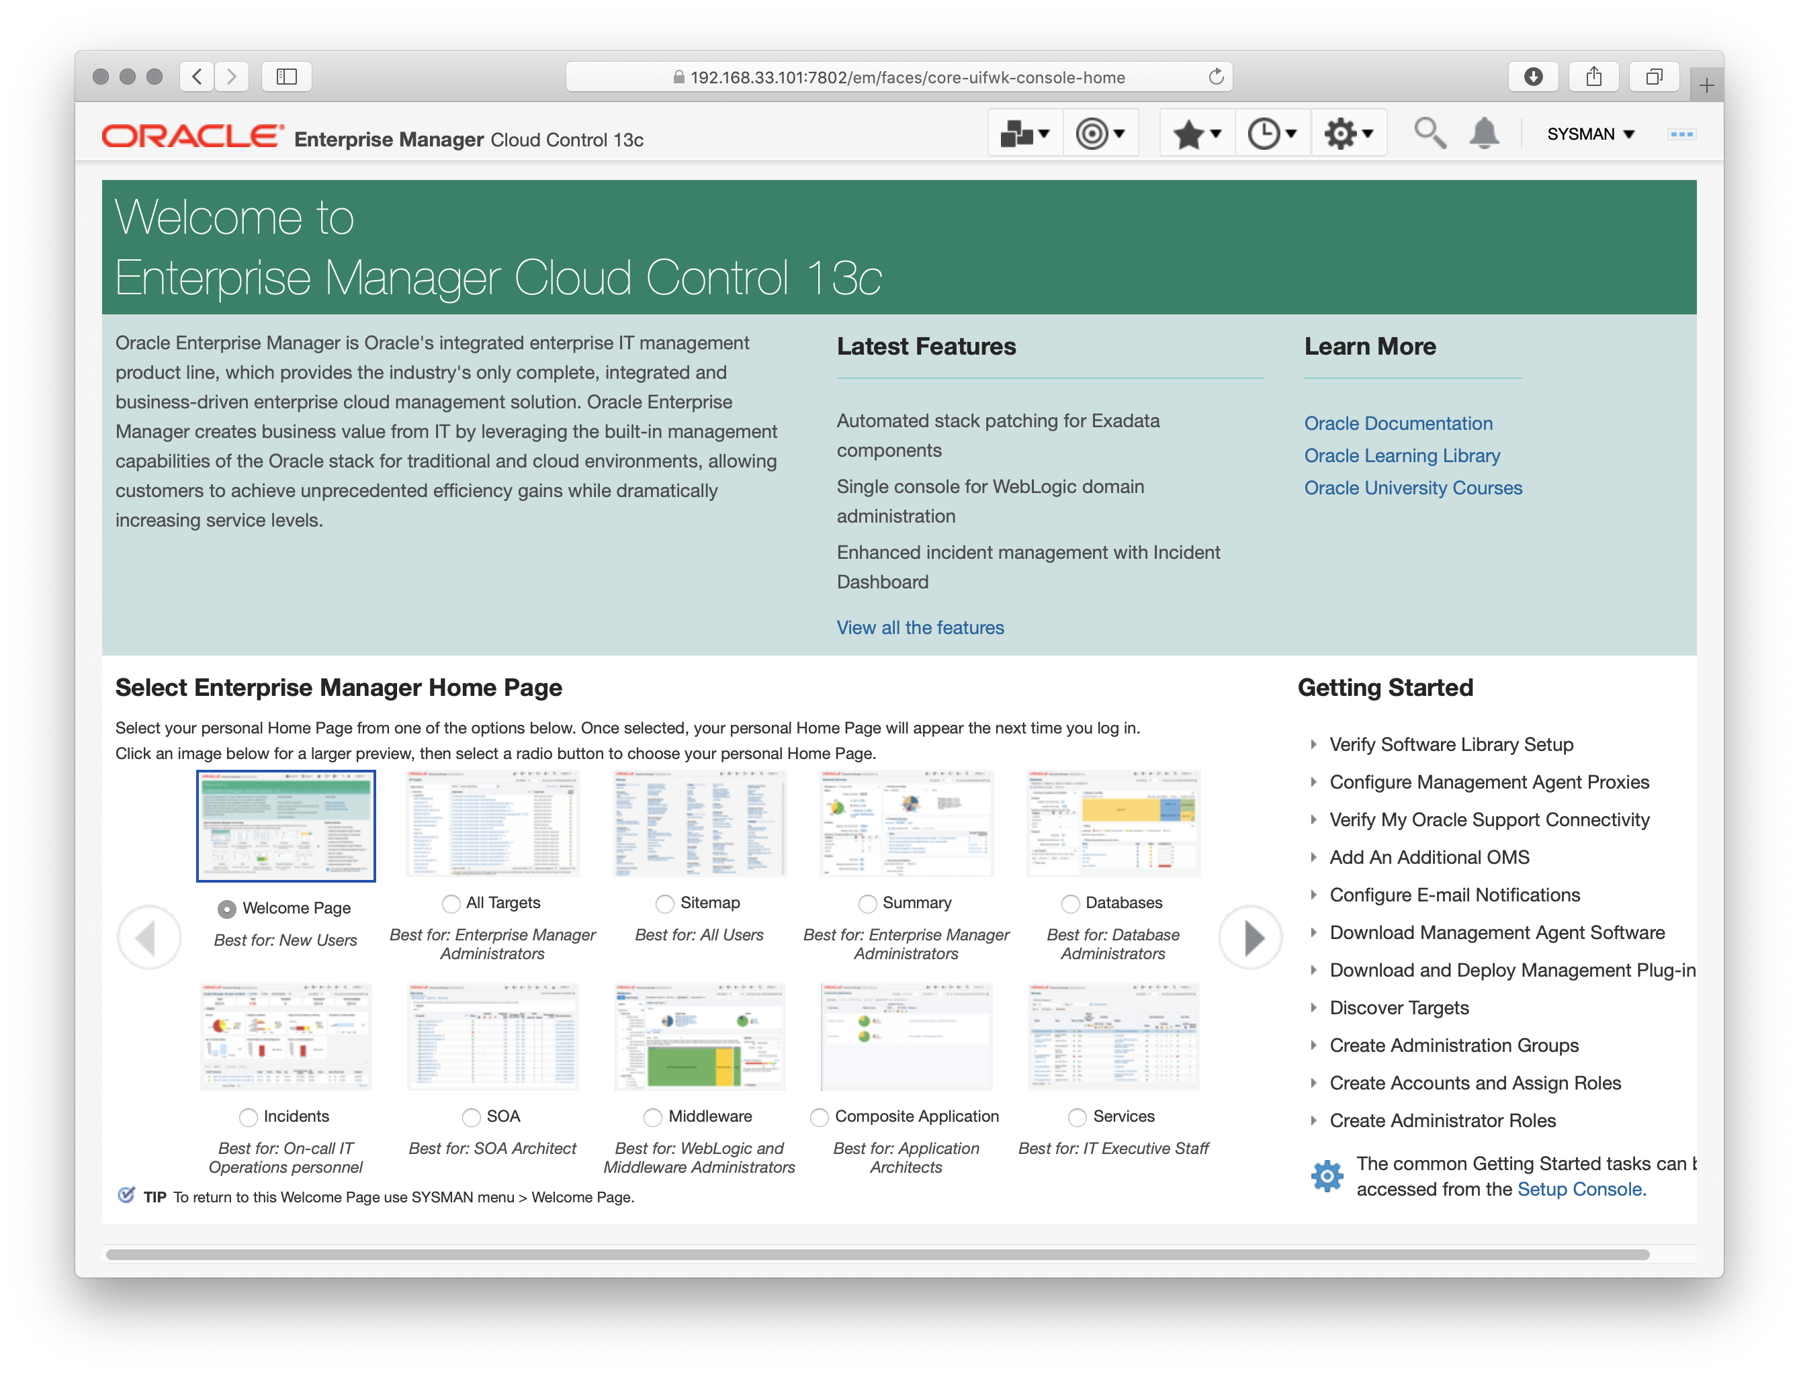This screenshot has width=1799, height=1377.
Task: Expand Create Administration Groups
Action: (1313, 1046)
